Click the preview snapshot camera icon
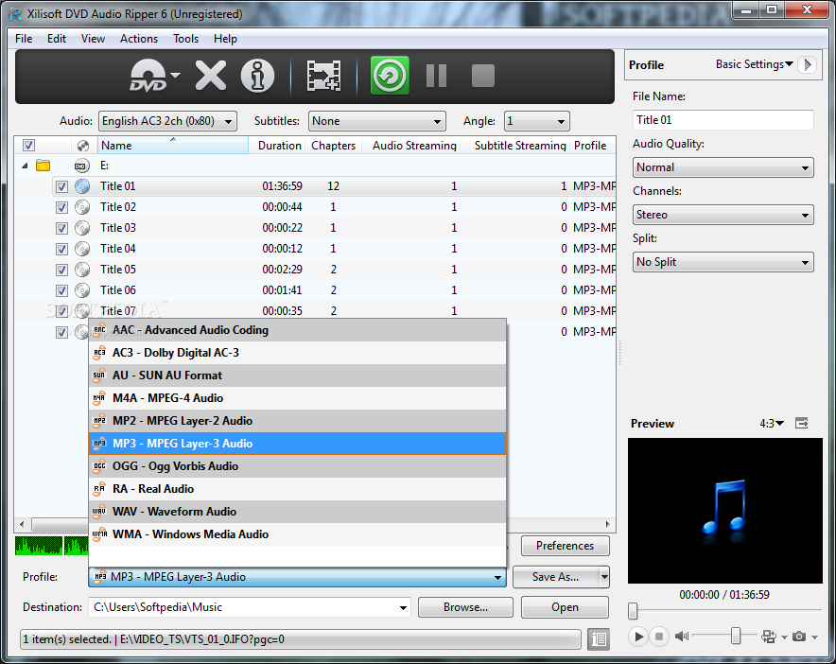The height and width of the screenshot is (664, 836). (799, 637)
